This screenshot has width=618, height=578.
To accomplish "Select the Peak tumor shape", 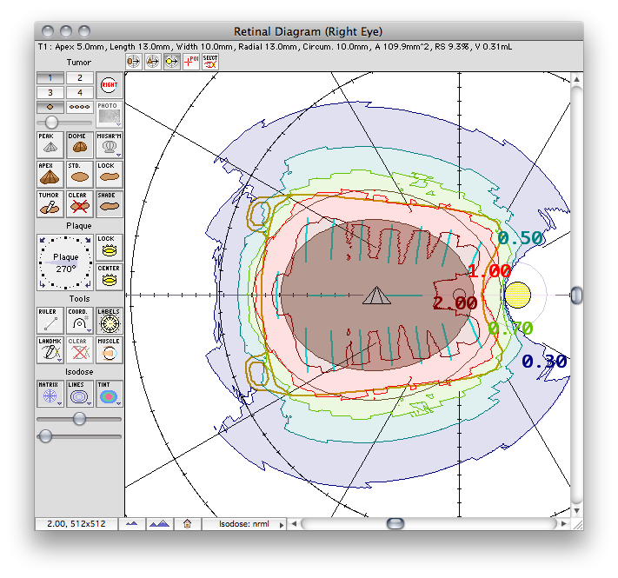I will point(50,144).
